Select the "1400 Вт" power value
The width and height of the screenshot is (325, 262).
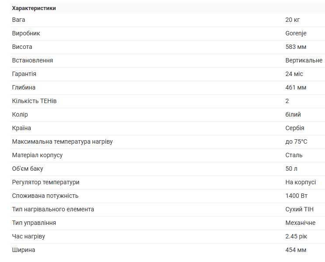pos(297,196)
